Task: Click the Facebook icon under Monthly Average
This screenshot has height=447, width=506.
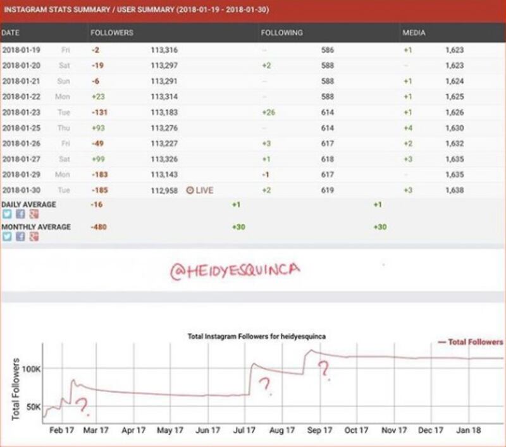Action: pos(20,236)
